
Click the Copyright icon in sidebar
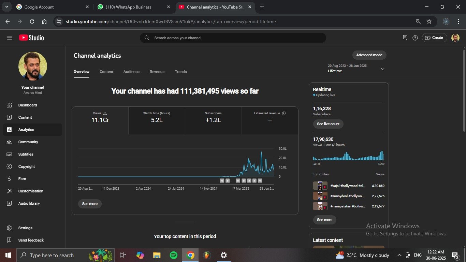tap(9, 166)
